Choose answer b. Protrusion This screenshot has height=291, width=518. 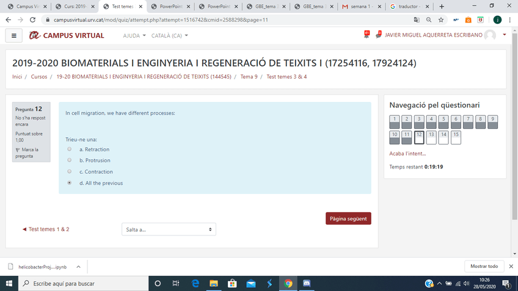[70, 160]
